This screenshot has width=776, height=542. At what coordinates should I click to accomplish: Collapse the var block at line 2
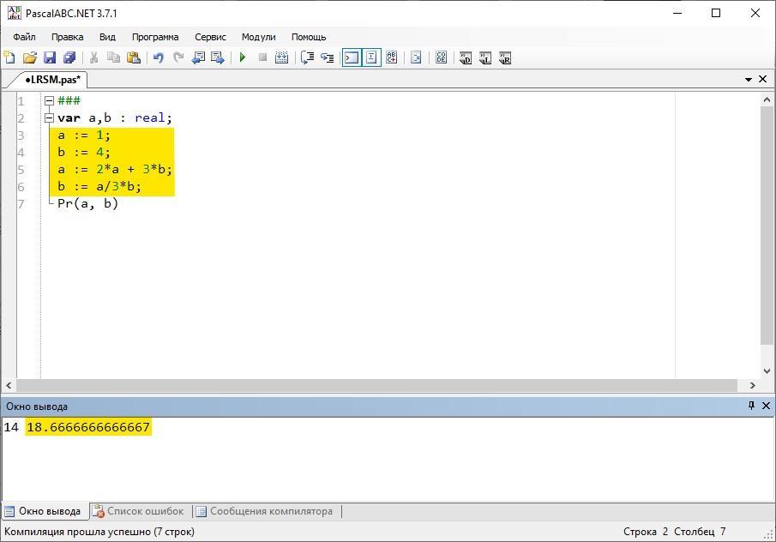pyautogui.click(x=49, y=117)
